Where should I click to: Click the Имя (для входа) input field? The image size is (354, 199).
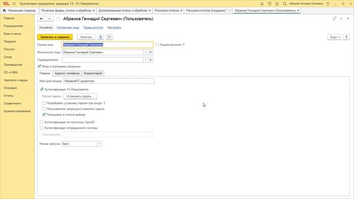108,81
